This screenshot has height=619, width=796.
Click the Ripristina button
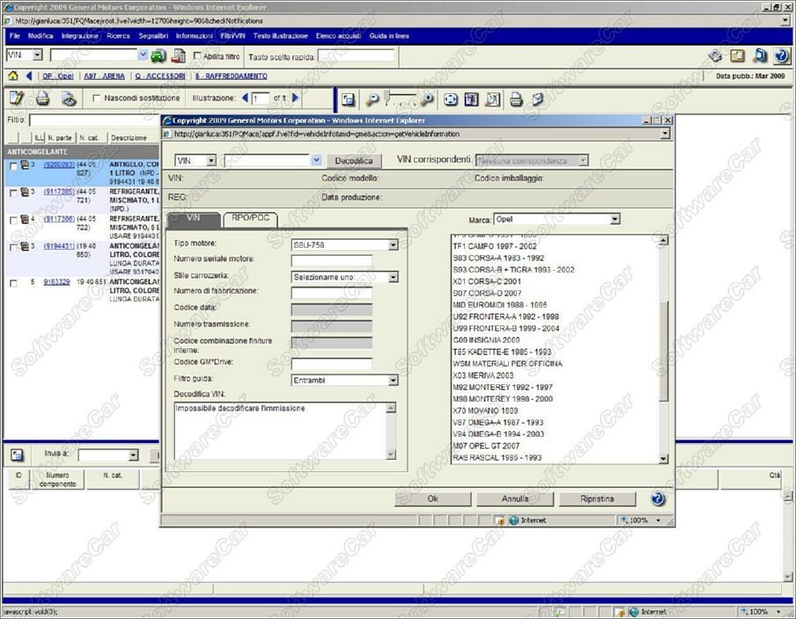597,499
